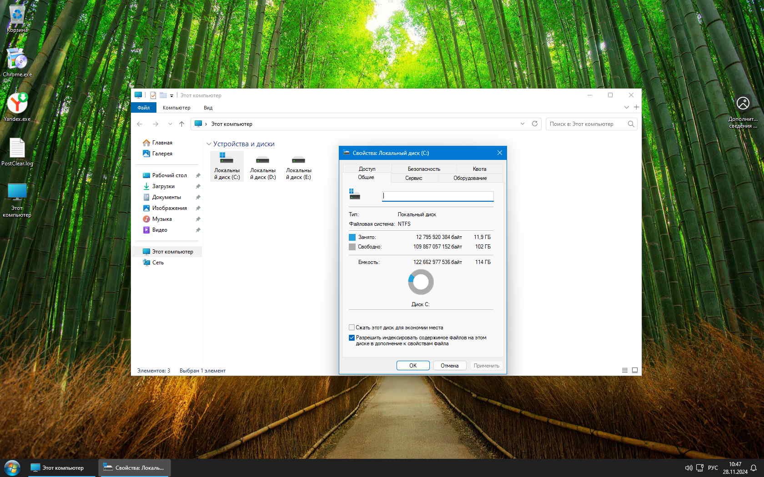Select Local Disk (D:) drive icon

[263, 167]
